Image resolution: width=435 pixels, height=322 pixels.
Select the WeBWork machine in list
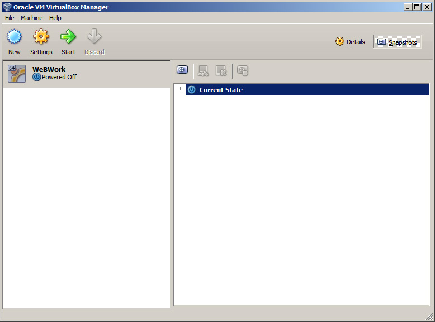tap(87, 74)
